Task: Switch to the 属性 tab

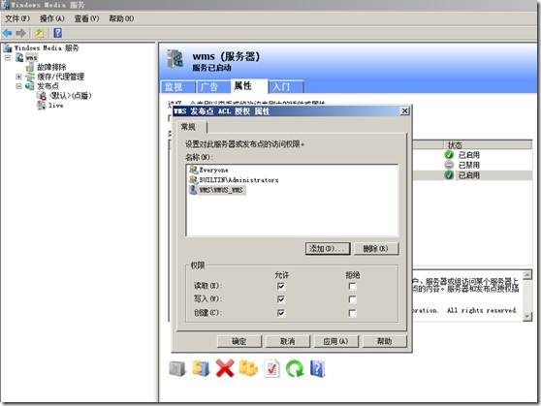Action: click(x=249, y=86)
